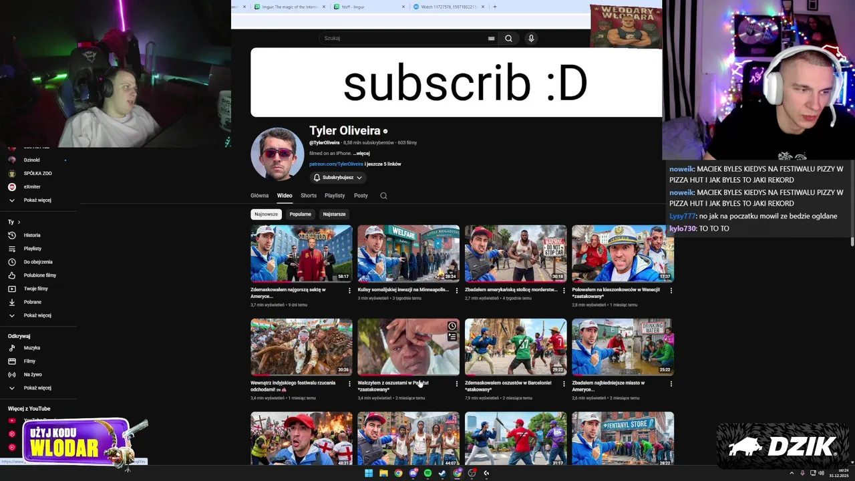Open Polowałem na kieszonkowców w Wenecji title
The image size is (855, 481).
[x=616, y=293]
